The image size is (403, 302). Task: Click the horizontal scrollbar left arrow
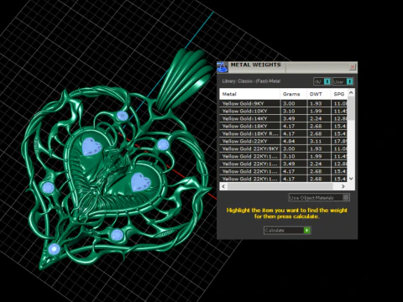(x=223, y=186)
